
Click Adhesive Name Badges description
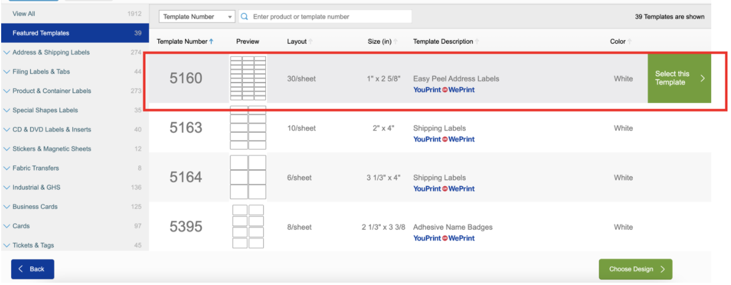pyautogui.click(x=453, y=227)
